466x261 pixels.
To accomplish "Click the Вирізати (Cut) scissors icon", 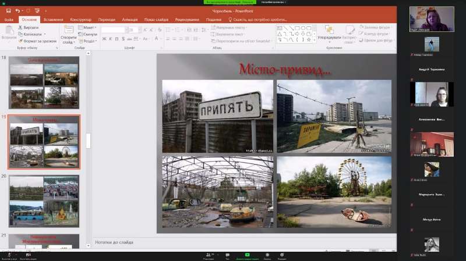I will (x=21, y=27).
